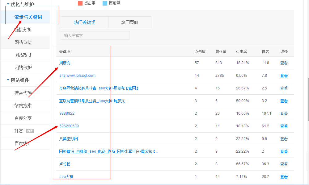Viewport: 309px width, 185px height.
Task: Open 查看 details for site:www.lolssgl.com
Action: 284,75
